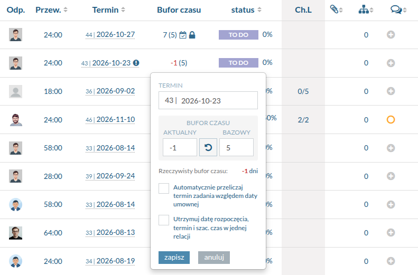Screen dimensions: 418x275
Task: Click the round avatar in the 2026-08-19 row
Action: pos(15,261)
